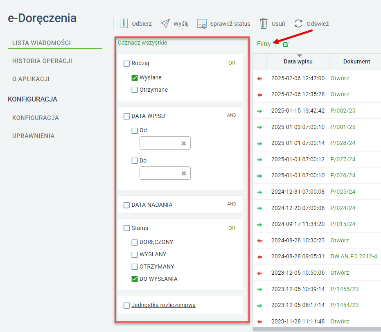
Task: Open the Jednostka rozliczeniowa filter link
Action: (x=164, y=305)
